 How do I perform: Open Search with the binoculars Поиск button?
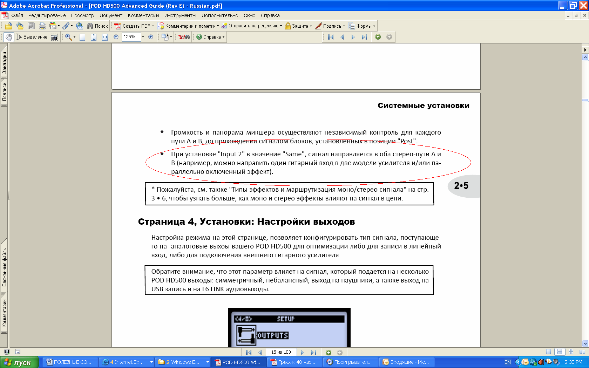point(97,26)
